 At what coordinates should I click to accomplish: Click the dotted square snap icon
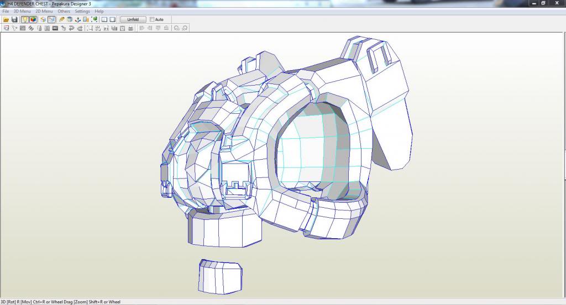pyautogui.click(x=90, y=28)
